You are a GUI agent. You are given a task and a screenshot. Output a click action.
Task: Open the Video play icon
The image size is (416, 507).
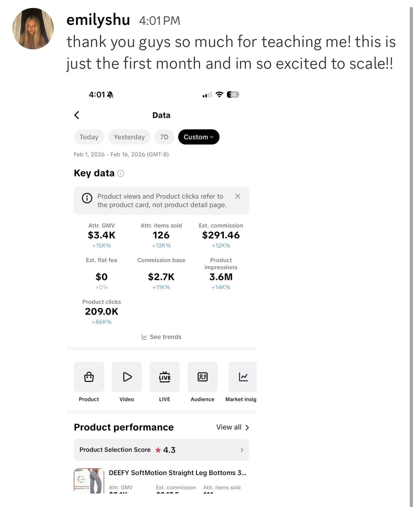coord(127,377)
